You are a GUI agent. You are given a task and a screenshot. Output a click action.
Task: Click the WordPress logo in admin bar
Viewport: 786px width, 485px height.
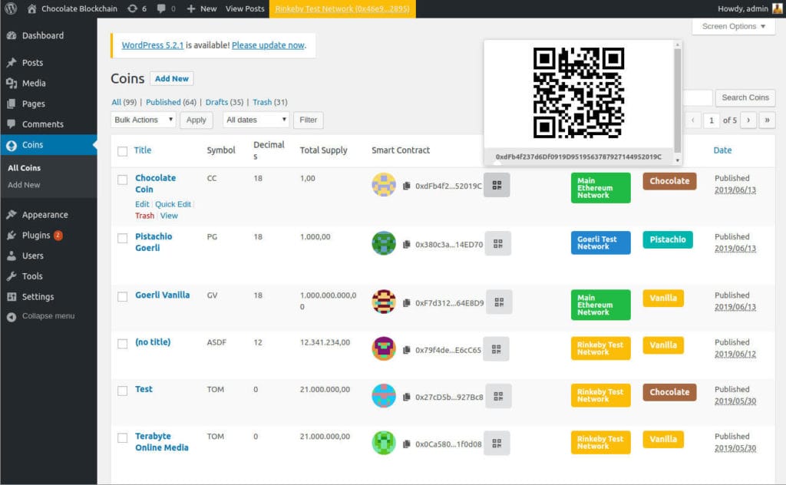pyautogui.click(x=11, y=8)
